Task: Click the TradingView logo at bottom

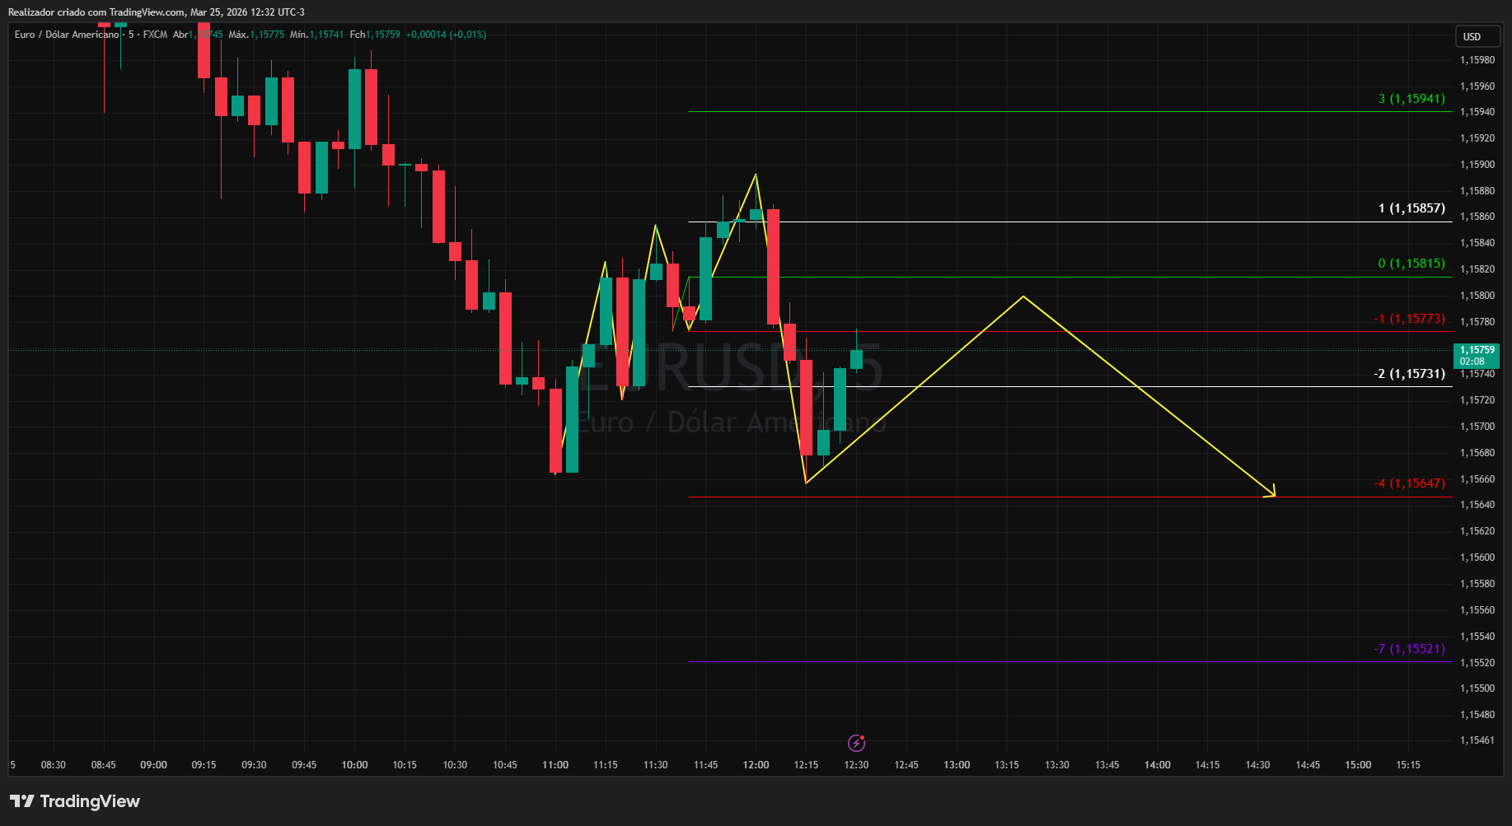Action: click(75, 801)
